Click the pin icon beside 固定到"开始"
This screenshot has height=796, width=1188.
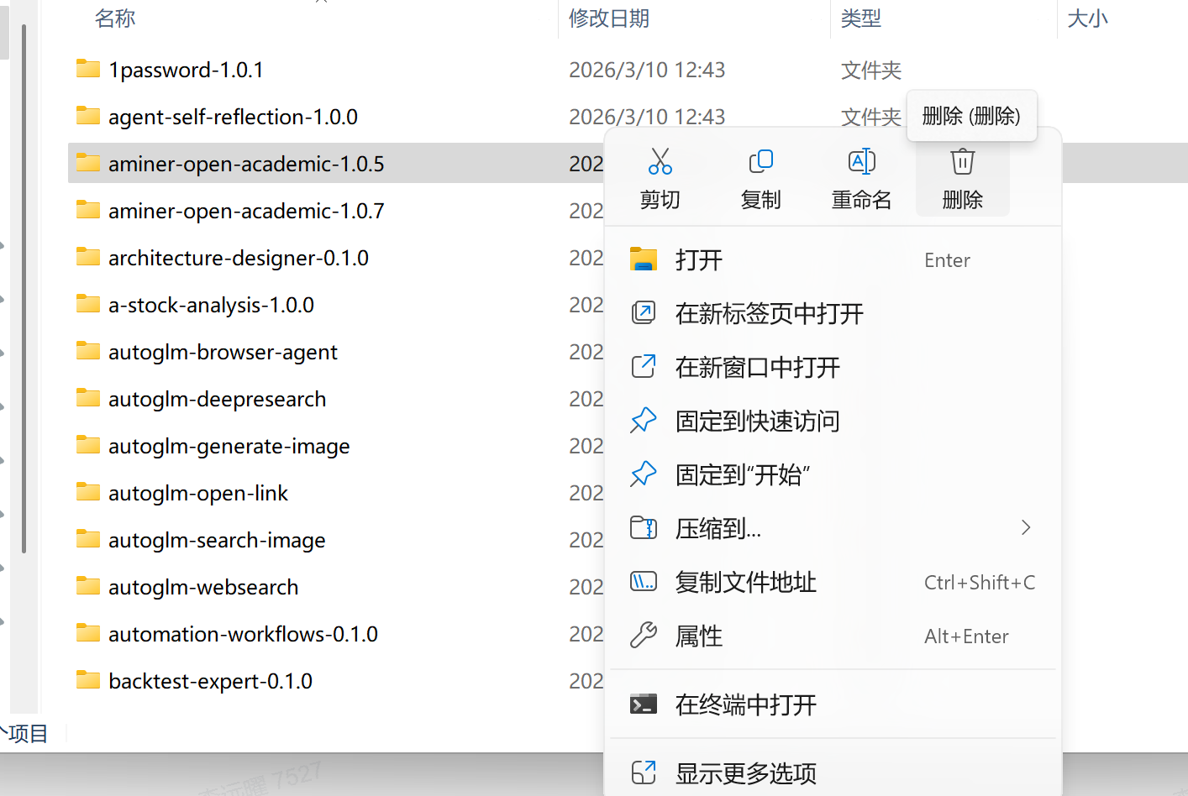[644, 474]
